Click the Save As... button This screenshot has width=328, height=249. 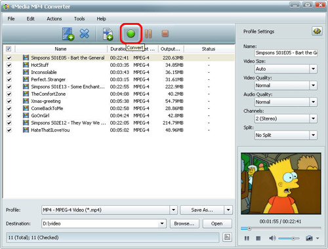tap(202, 210)
